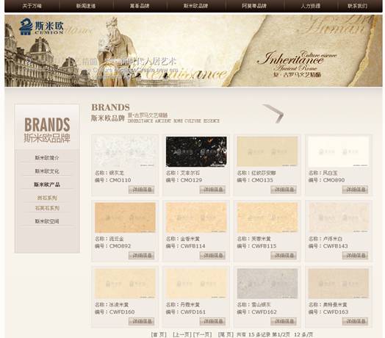
Task: Click the CMO110 white stone thumbnail
Action: (125, 152)
